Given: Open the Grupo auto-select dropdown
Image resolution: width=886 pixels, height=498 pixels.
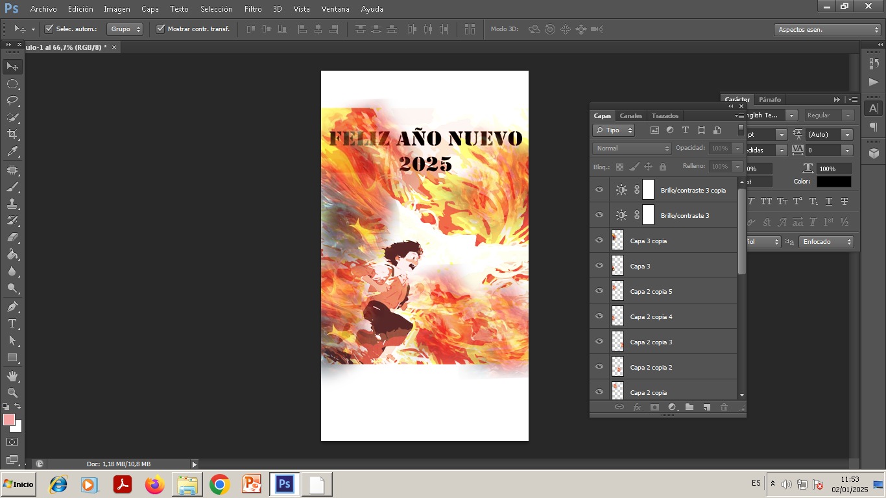Looking at the screenshot, I should (125, 29).
